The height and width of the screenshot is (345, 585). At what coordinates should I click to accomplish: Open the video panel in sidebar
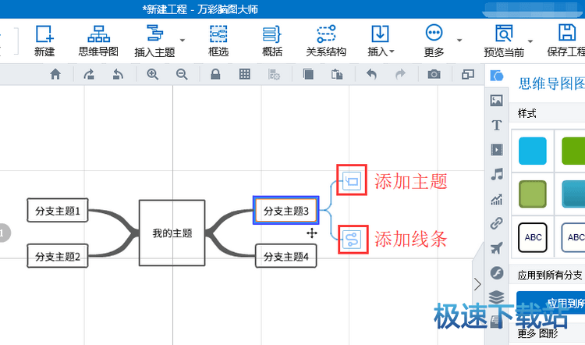pos(497,150)
